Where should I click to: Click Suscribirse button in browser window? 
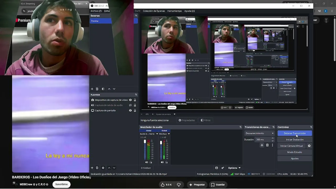pyautogui.click(x=61, y=184)
